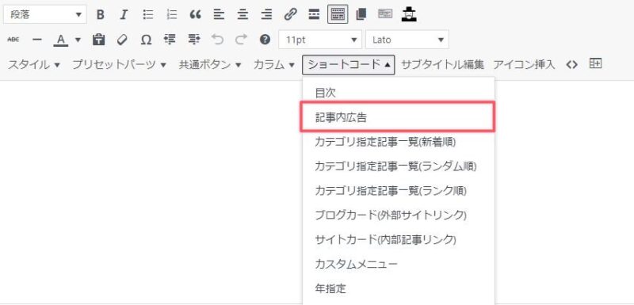Click the special character Omega icon
634x305 pixels.
click(x=146, y=40)
